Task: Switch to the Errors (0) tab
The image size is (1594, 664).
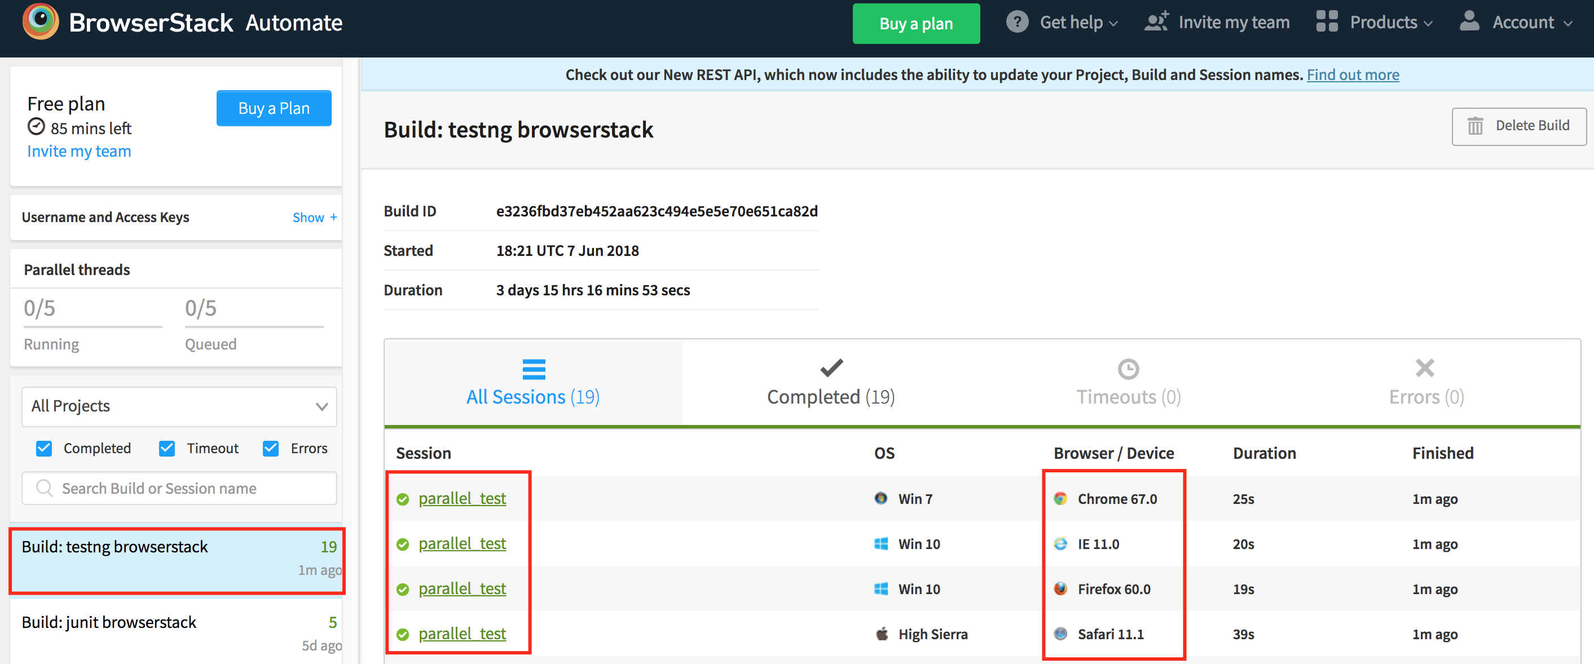Action: tap(1426, 383)
